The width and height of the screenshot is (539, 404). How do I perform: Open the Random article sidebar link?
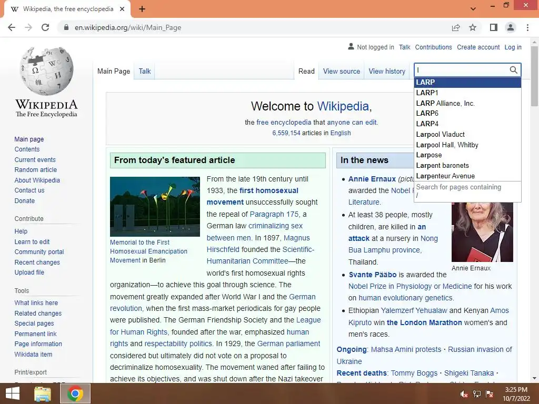(x=35, y=170)
